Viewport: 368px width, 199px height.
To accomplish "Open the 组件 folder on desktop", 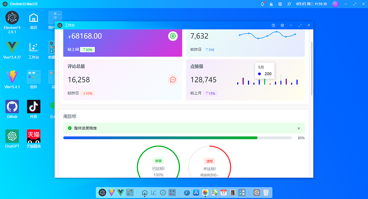I will pos(34,77).
